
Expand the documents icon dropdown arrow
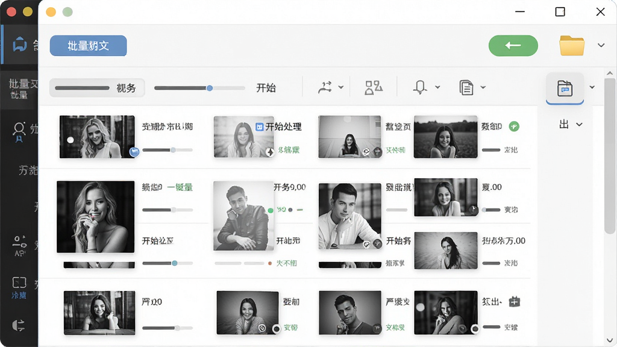(x=483, y=87)
